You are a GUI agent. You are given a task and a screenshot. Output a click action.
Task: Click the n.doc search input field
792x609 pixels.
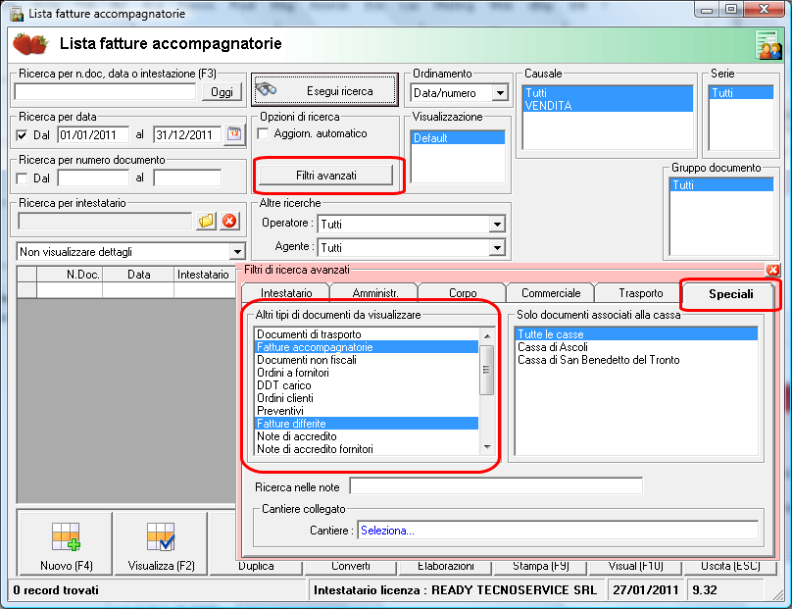pos(105,92)
